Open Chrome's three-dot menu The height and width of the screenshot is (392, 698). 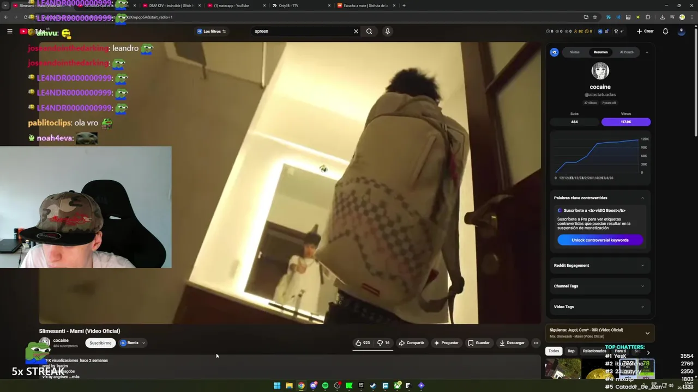pyautogui.click(x=691, y=17)
